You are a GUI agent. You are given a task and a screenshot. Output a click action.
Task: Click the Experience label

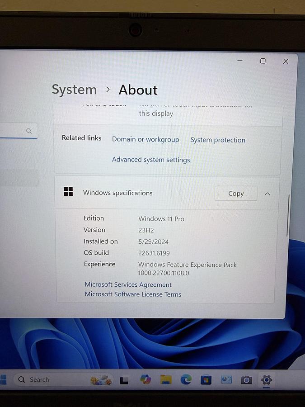click(99, 264)
